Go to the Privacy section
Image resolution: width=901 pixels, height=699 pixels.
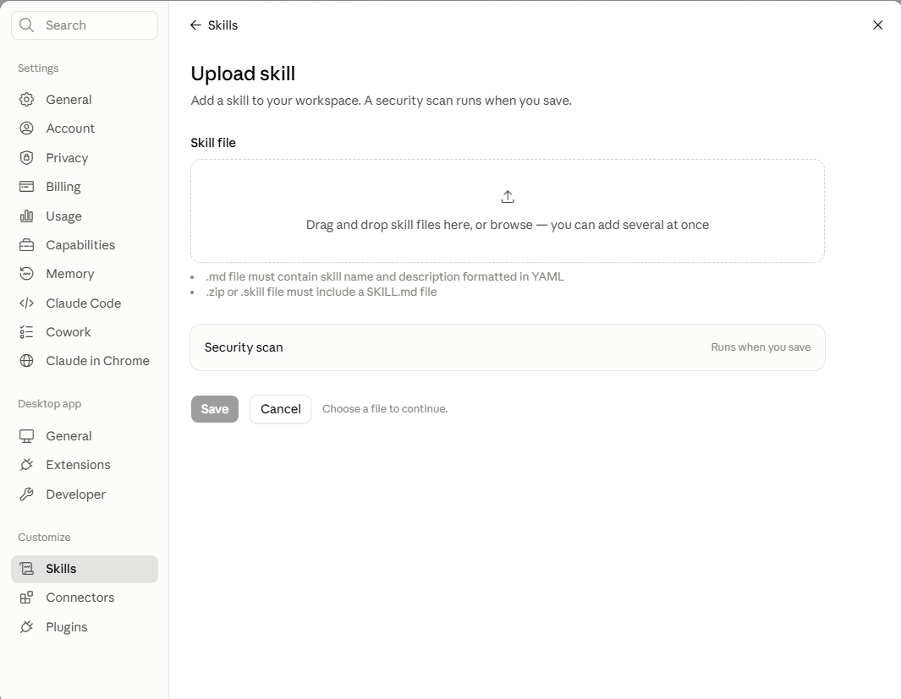[x=85, y=158]
